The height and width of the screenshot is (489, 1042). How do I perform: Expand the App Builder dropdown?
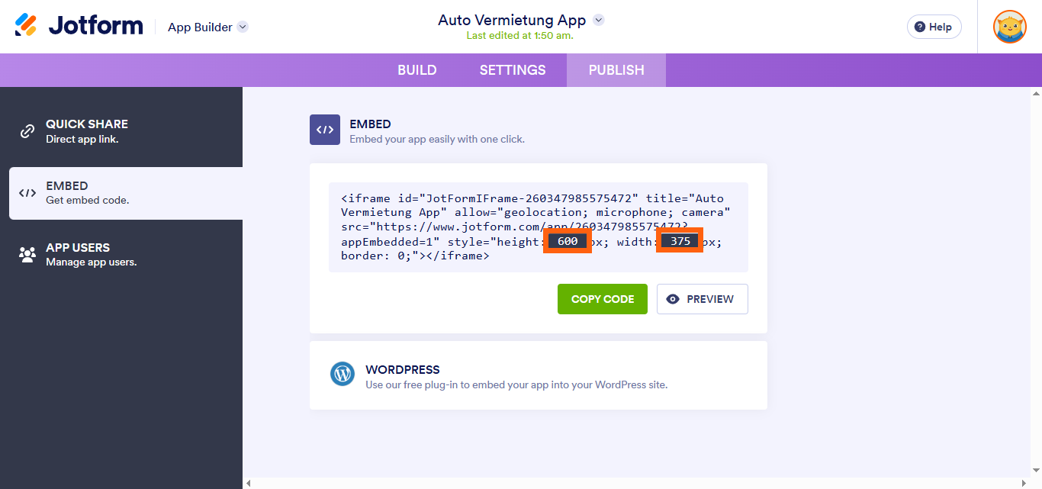[x=242, y=26]
